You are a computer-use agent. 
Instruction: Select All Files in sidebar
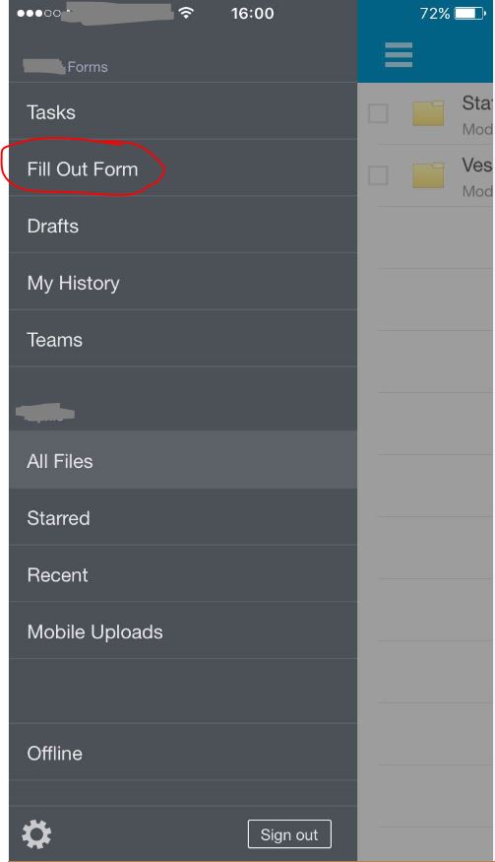(x=183, y=461)
